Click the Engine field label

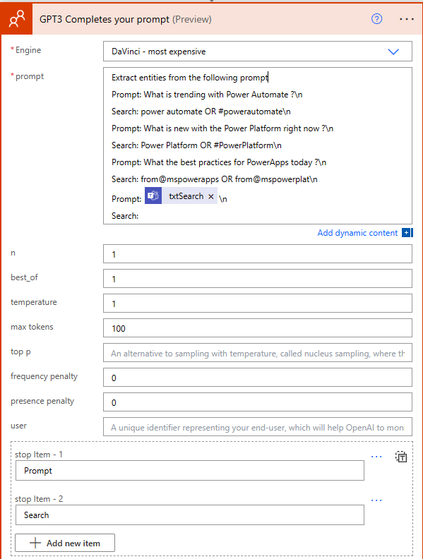tap(28, 50)
